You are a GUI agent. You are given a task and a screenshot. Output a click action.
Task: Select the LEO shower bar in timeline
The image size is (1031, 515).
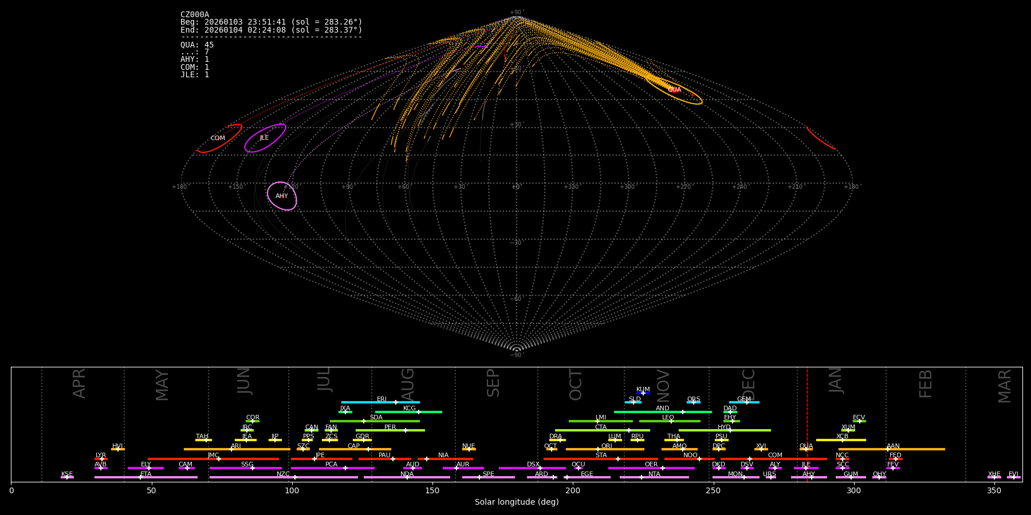tap(669, 421)
